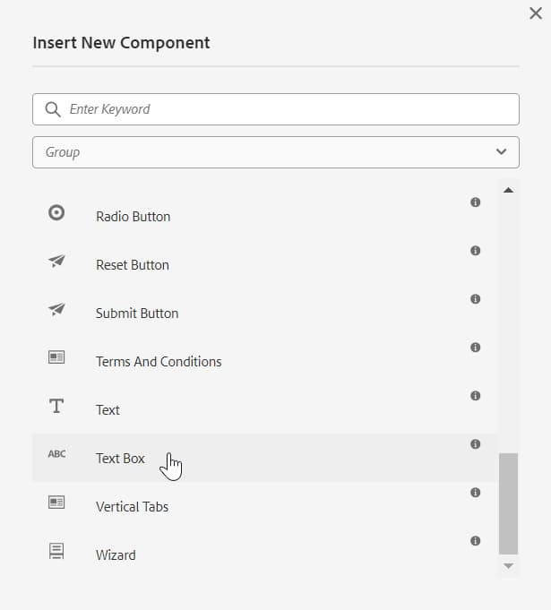Image resolution: width=551 pixels, height=610 pixels.
Task: Close the Insert New Component dialog
Action: pyautogui.click(x=536, y=13)
